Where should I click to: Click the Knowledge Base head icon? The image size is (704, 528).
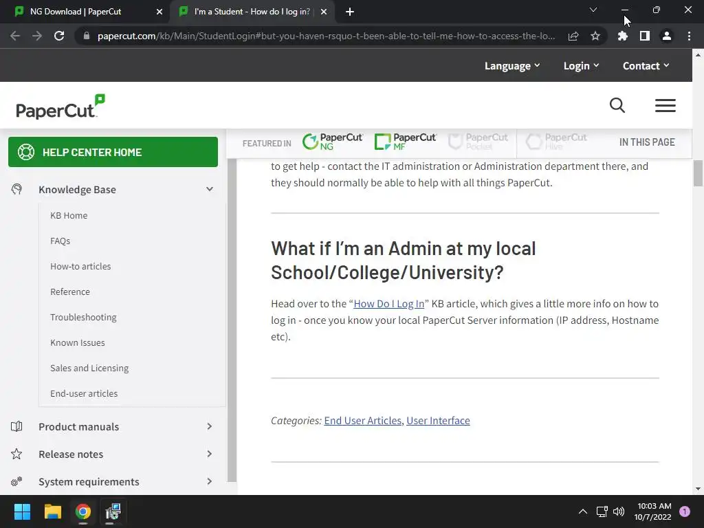pyautogui.click(x=16, y=189)
